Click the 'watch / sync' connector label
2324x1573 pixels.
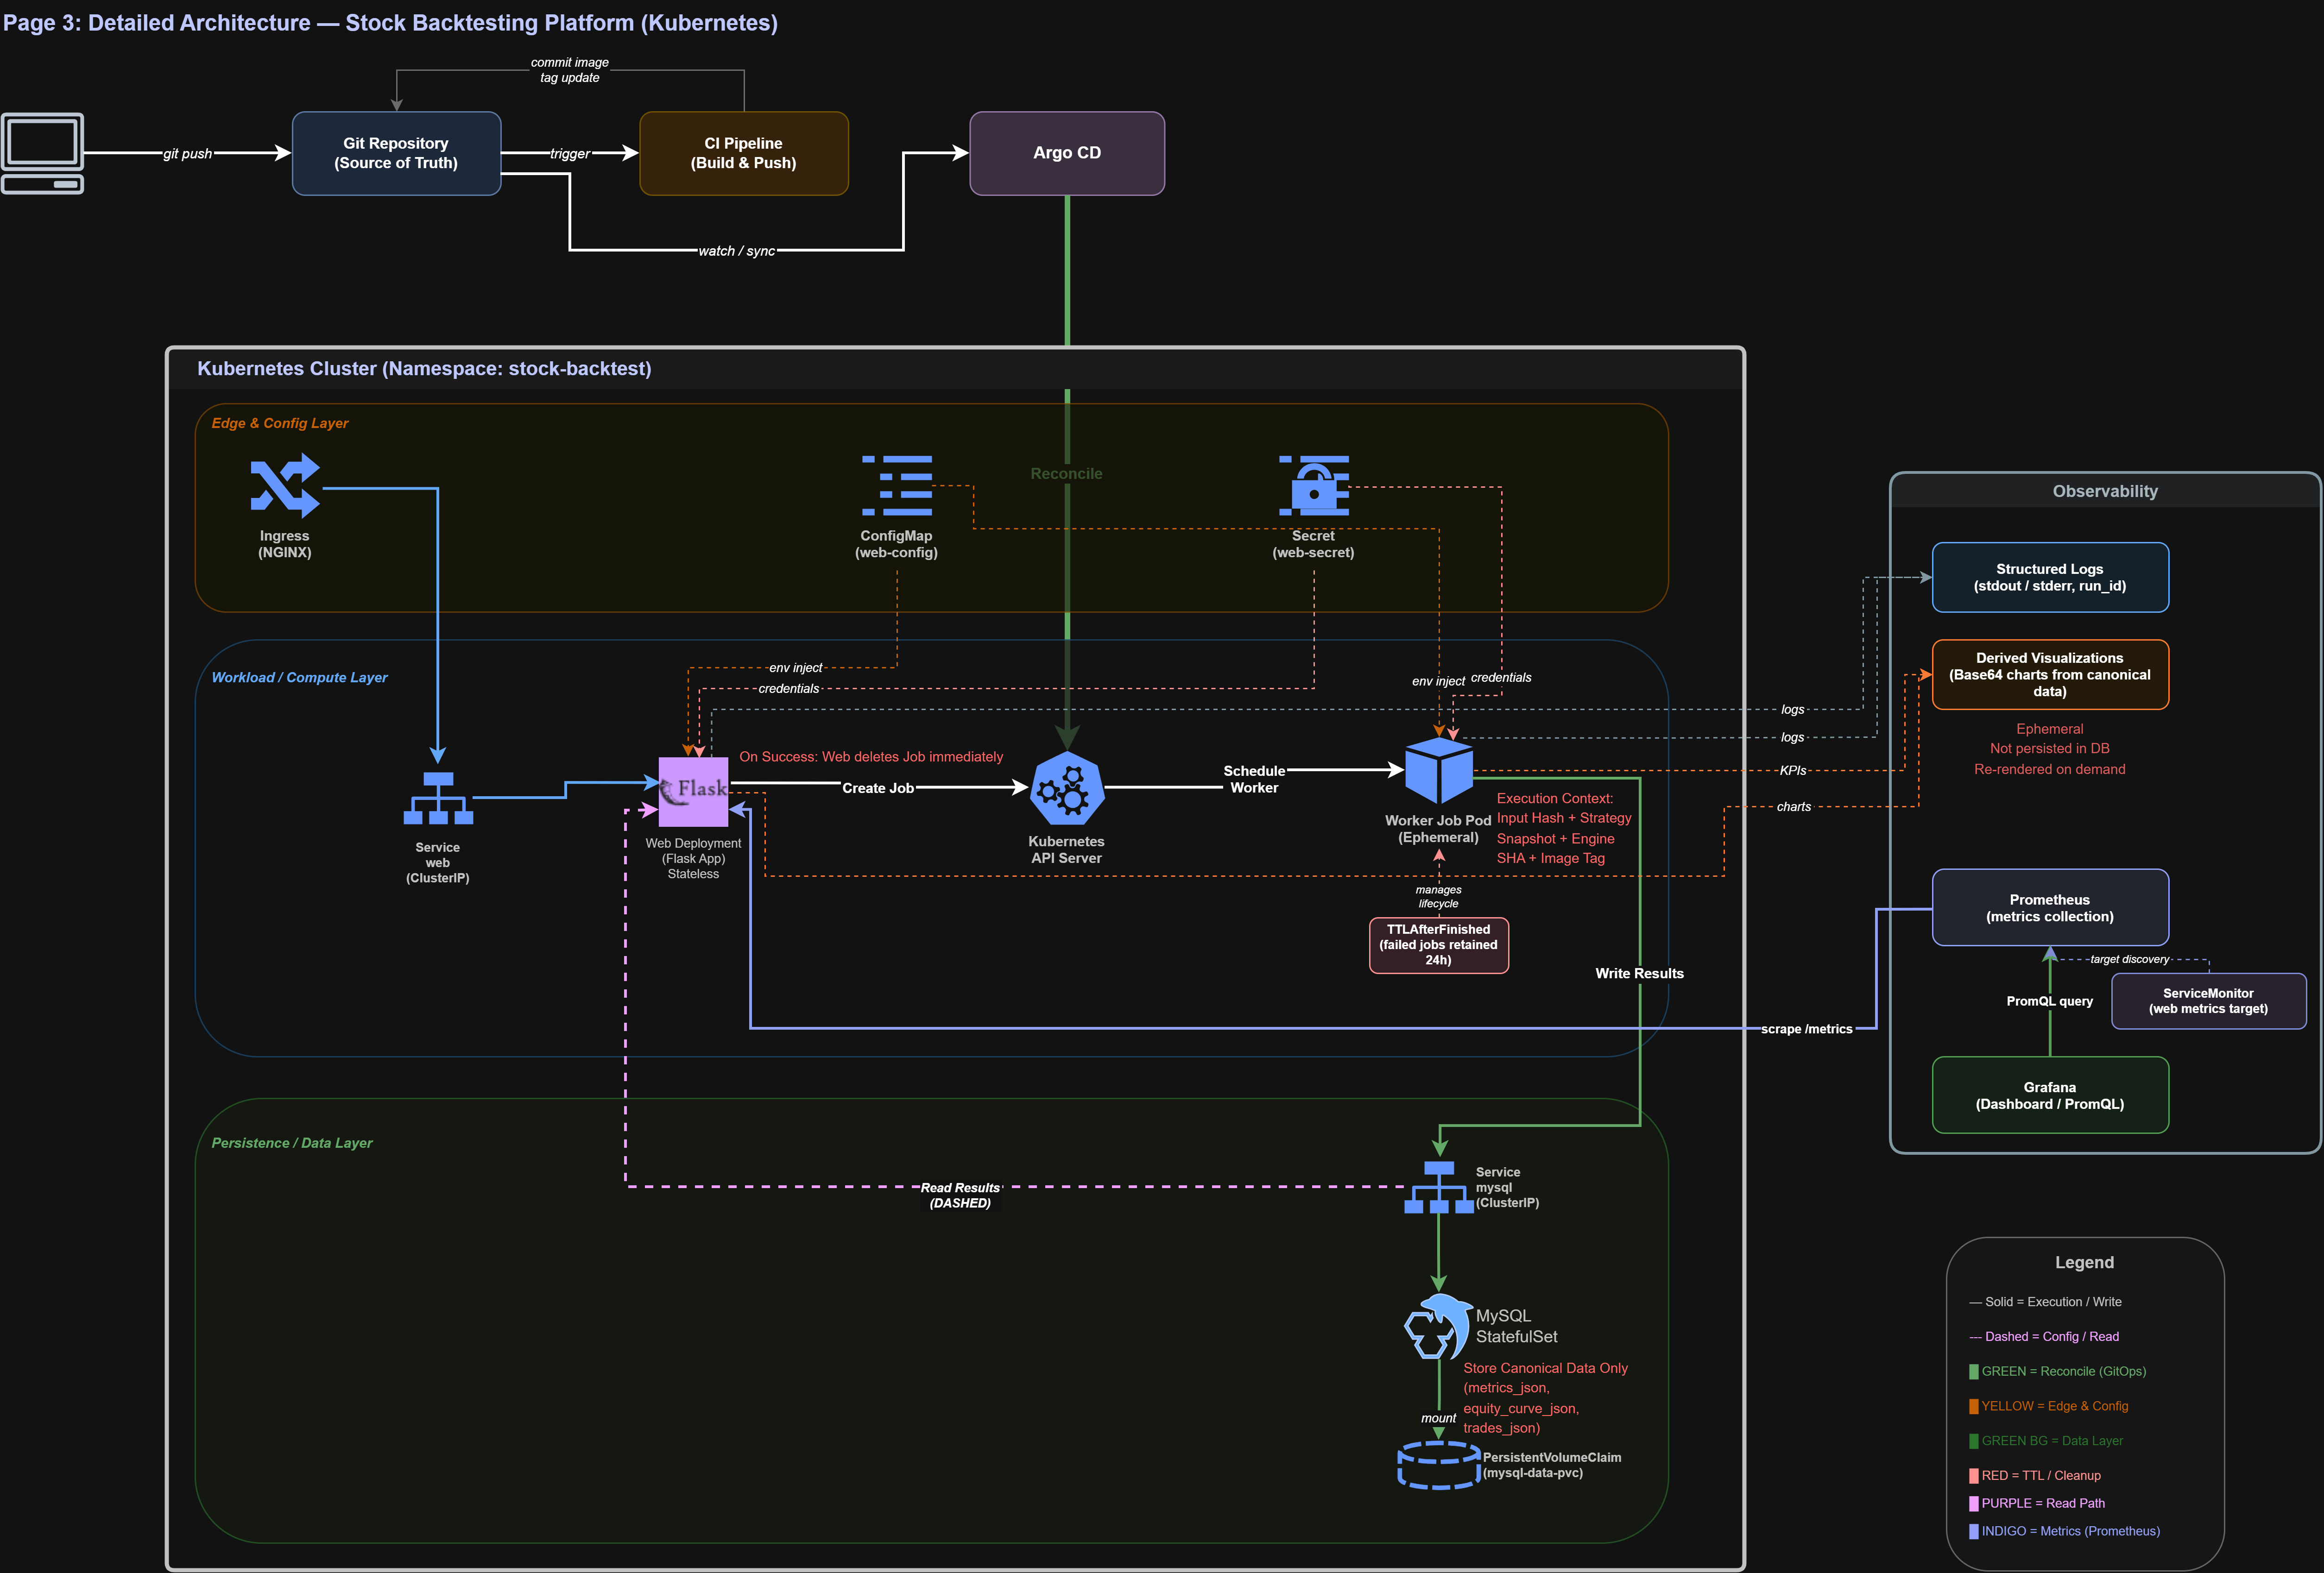(737, 251)
